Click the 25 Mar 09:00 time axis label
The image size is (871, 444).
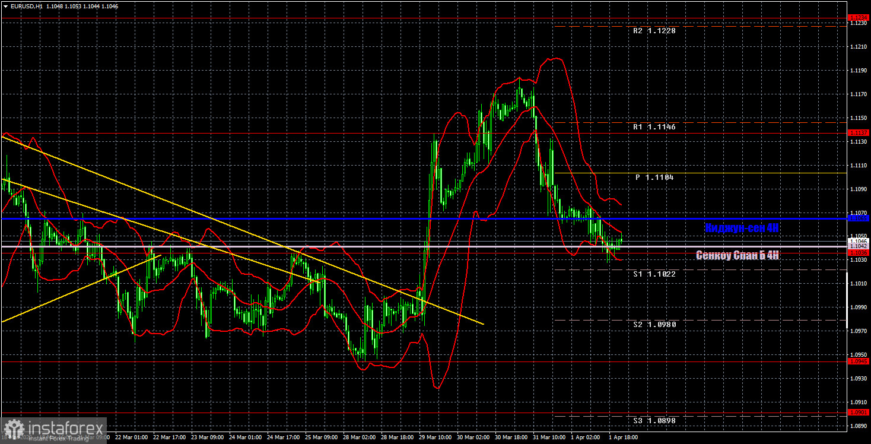pos(322,437)
